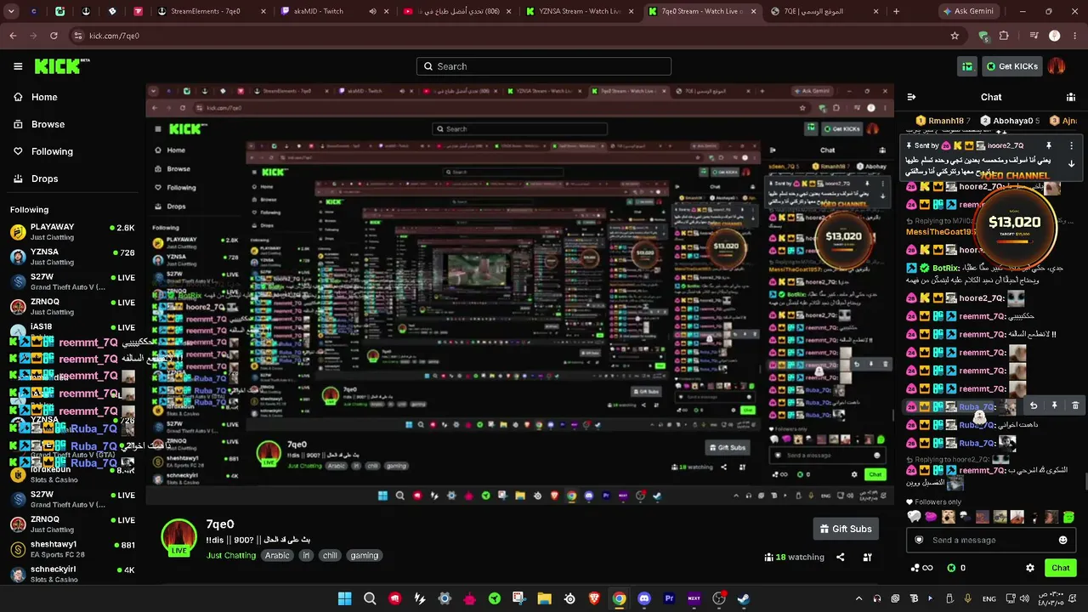Open channel points infinity balance

(921, 568)
